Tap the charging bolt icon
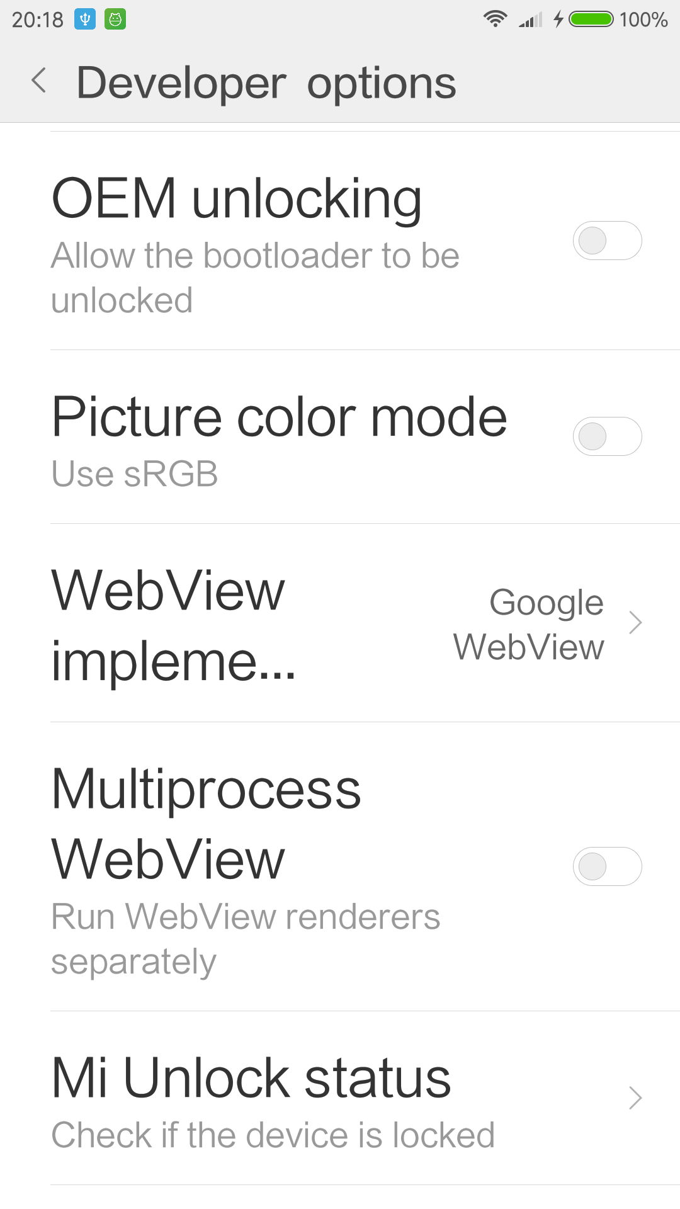Viewport: 680px width, 1209px height. pyautogui.click(x=558, y=19)
